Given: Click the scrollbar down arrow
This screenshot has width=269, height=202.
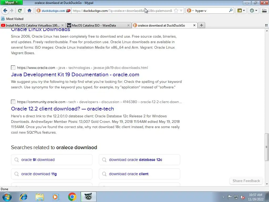Looking at the screenshot, I should [x=267, y=184].
